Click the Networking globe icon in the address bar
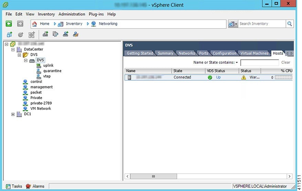Viewport: 302px width, 191px height. [94, 24]
